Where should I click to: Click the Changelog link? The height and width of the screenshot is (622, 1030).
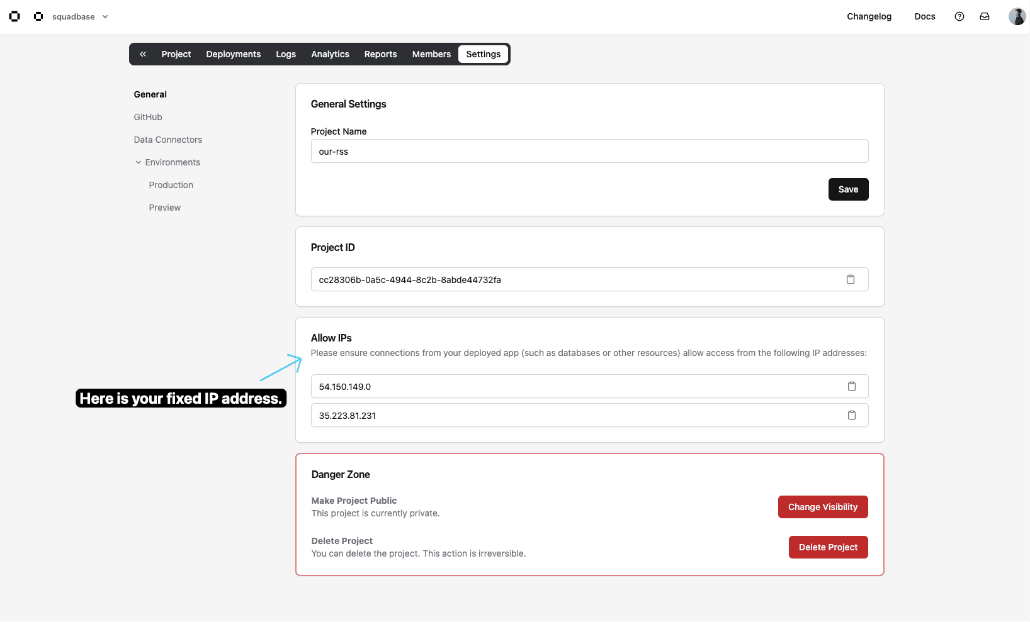869,16
